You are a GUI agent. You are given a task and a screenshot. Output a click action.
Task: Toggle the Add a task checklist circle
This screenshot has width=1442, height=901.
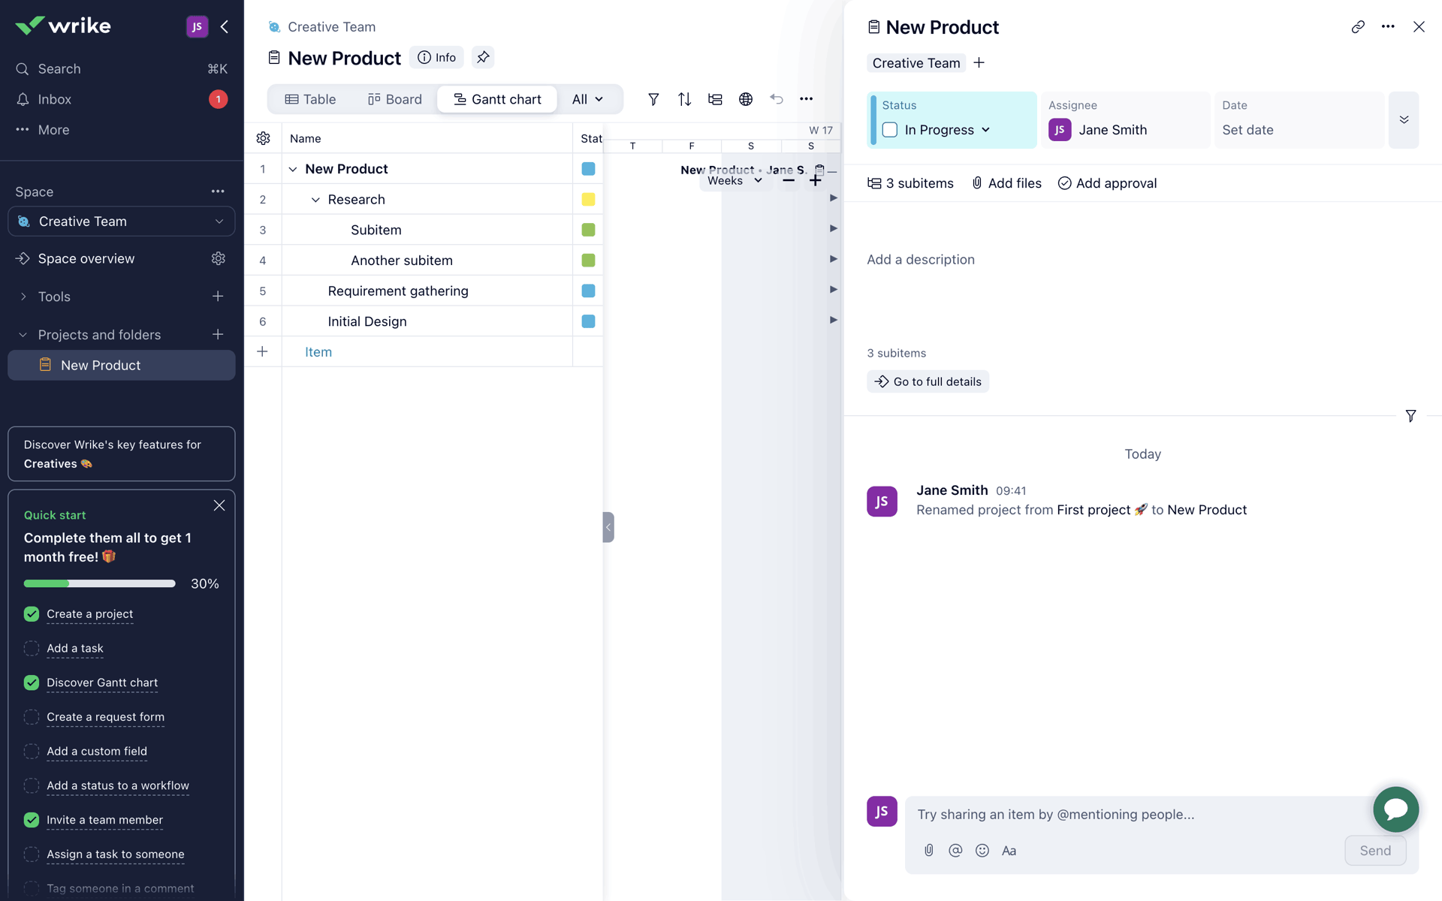(x=32, y=648)
